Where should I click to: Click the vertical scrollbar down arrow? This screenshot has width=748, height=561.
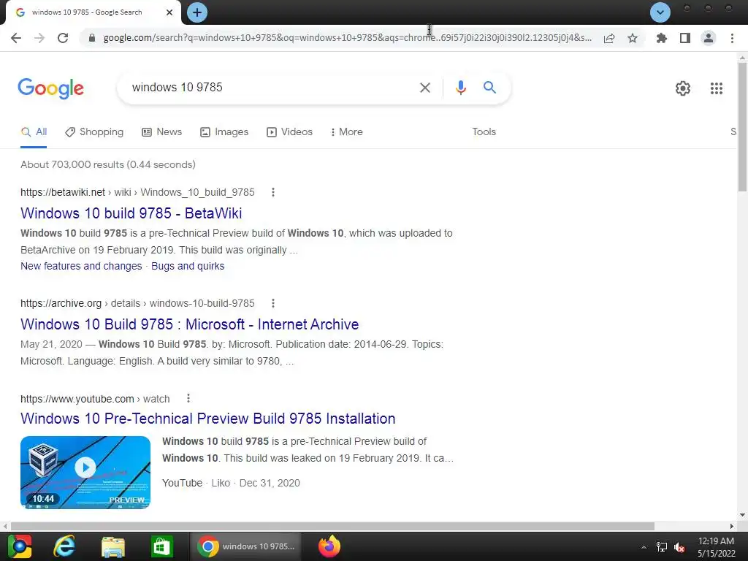click(x=742, y=515)
